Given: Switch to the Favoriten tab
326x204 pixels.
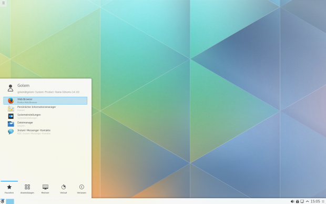Looking at the screenshot, I should pos(9,189).
